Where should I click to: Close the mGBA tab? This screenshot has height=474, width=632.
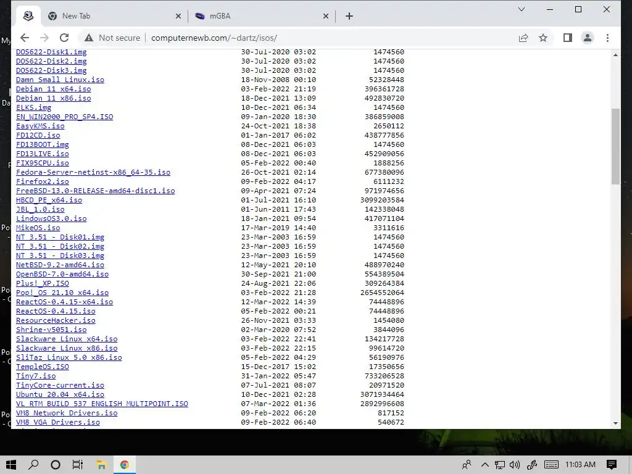coord(326,16)
